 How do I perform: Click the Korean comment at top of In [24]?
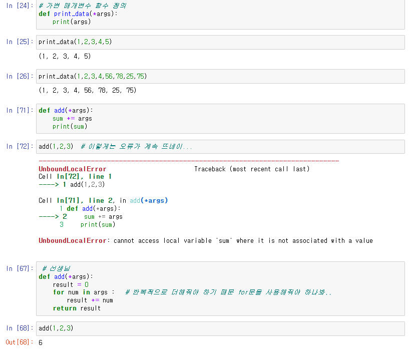click(83, 6)
